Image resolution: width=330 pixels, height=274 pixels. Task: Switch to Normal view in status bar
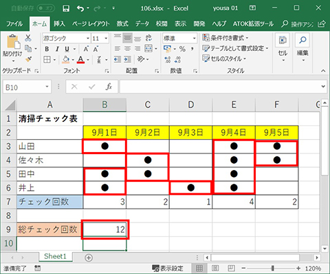pyautogui.click(x=199, y=268)
